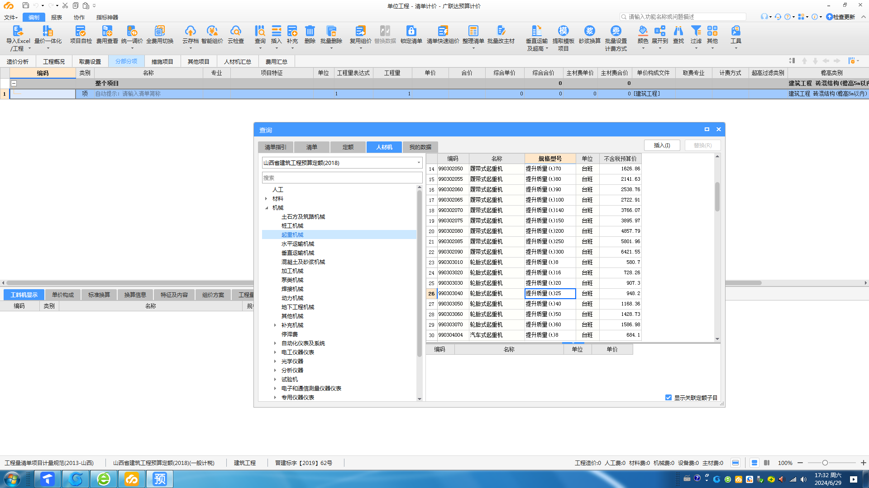Click the 搜索 field in query dialog

342,178
